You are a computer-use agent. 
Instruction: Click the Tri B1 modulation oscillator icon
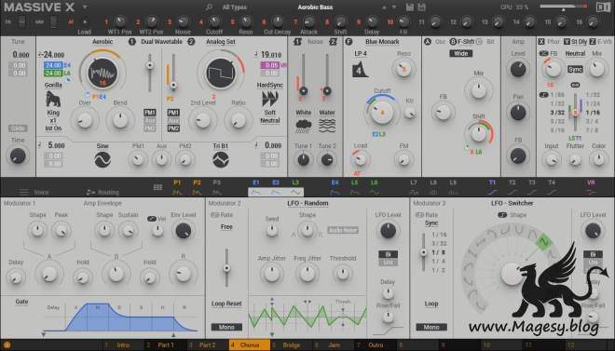click(x=221, y=160)
